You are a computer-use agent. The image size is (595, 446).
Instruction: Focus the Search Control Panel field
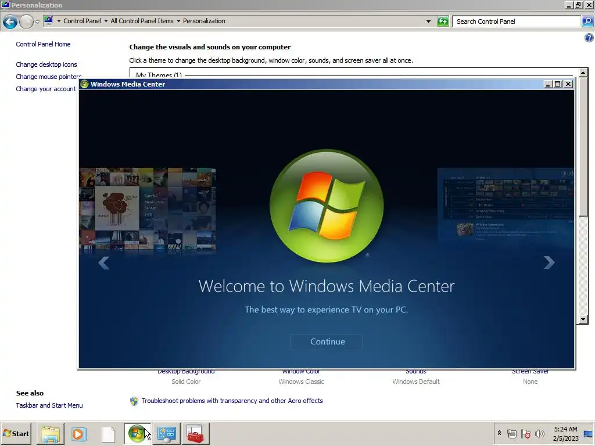(517, 21)
